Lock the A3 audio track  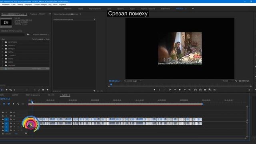coord(3,130)
